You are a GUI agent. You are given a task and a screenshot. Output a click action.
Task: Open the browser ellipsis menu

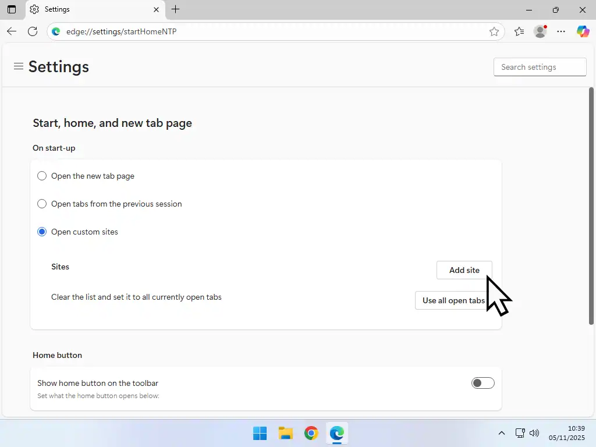(561, 31)
